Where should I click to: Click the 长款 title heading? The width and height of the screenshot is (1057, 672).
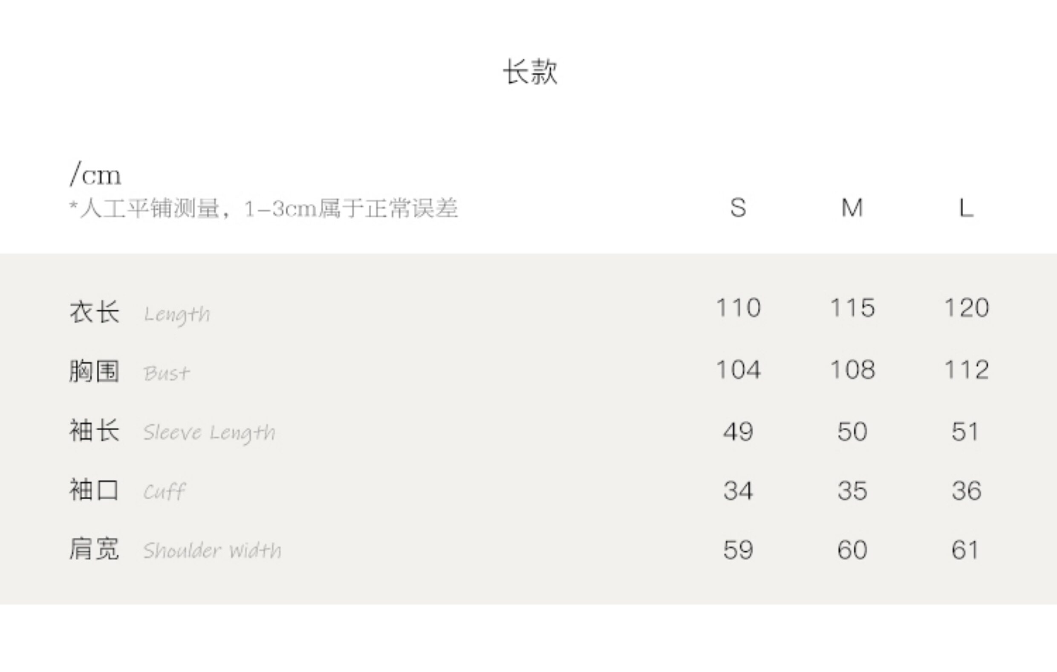[530, 72]
